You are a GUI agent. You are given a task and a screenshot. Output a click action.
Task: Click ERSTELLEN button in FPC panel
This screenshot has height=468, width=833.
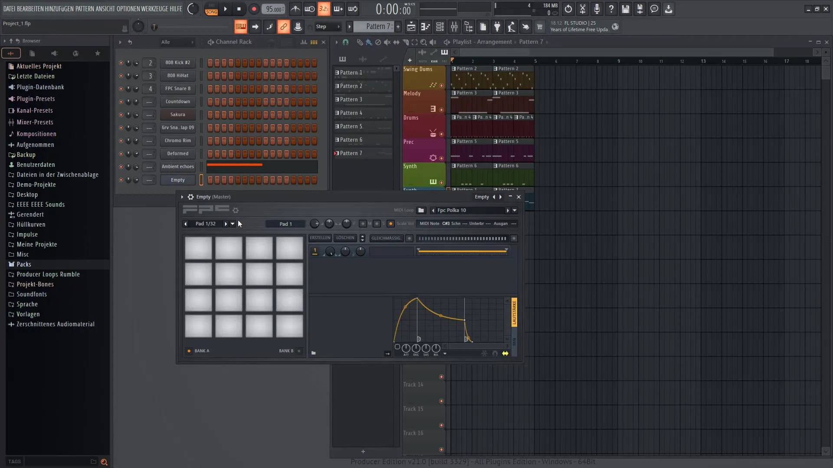319,238
